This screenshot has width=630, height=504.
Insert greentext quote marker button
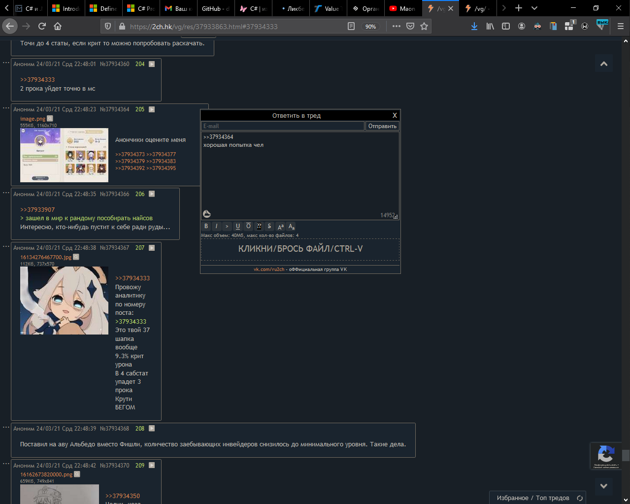coord(227,226)
